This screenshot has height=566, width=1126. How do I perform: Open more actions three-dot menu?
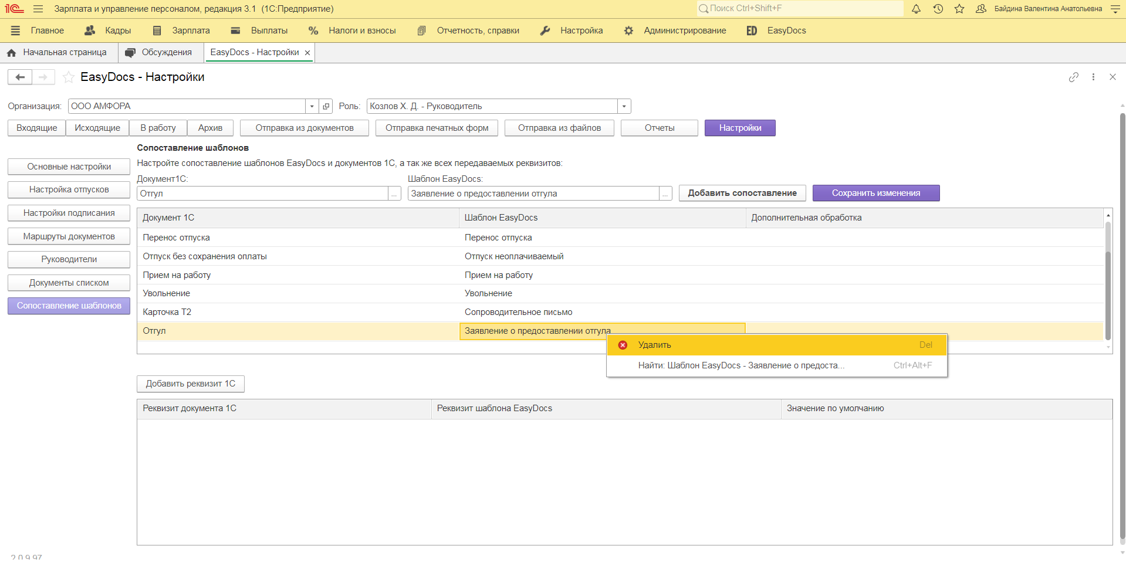tap(1093, 77)
